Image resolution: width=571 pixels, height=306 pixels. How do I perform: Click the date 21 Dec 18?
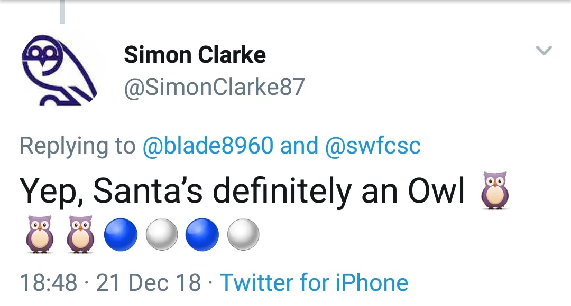point(149,283)
